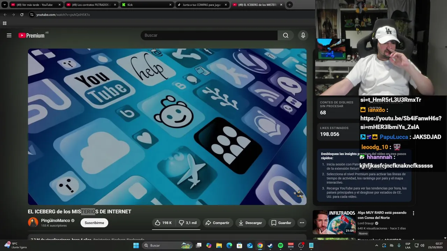This screenshot has width=447, height=251.
Task: Click the microphone tray icon
Action: point(399,245)
